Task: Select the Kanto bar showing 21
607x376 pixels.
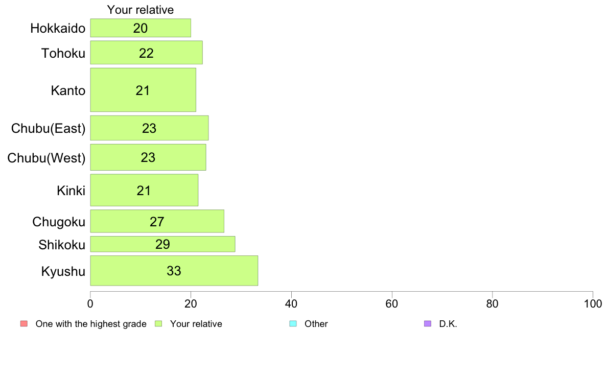Action: [143, 90]
